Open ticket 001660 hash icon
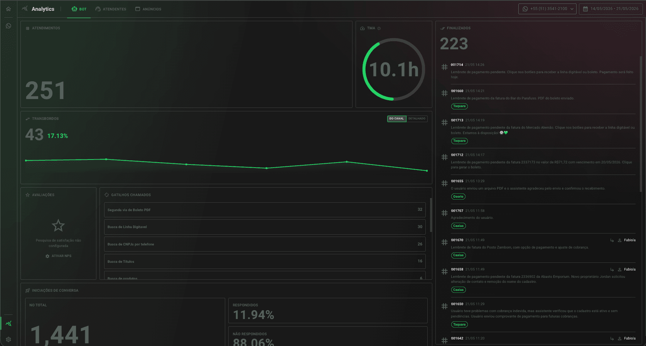This screenshot has height=346, width=646. tap(444, 93)
